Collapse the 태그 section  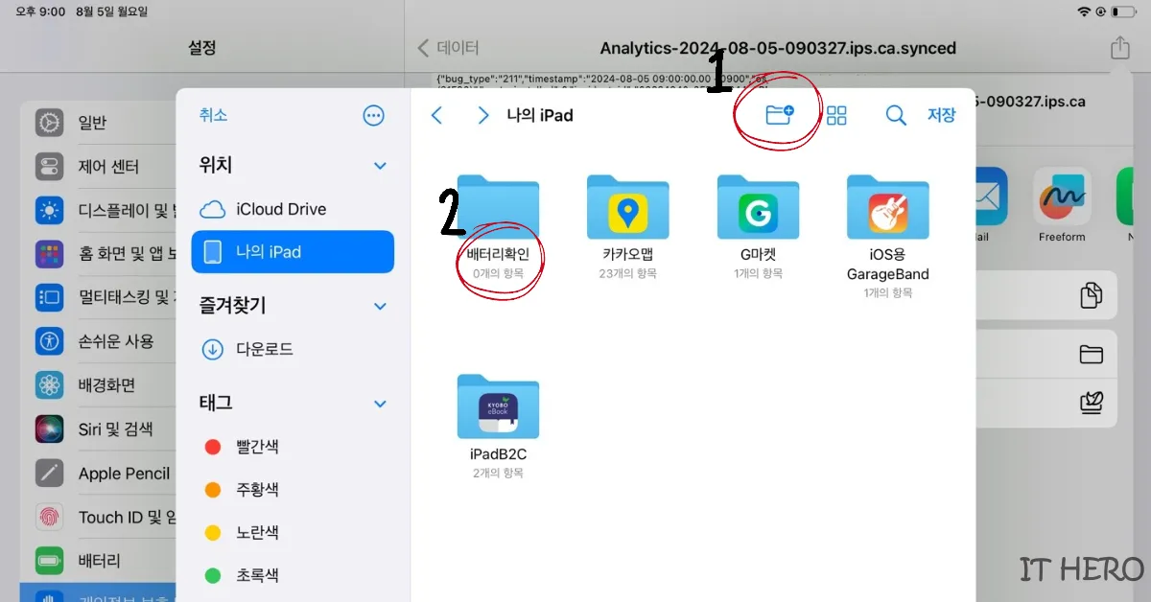(x=380, y=405)
